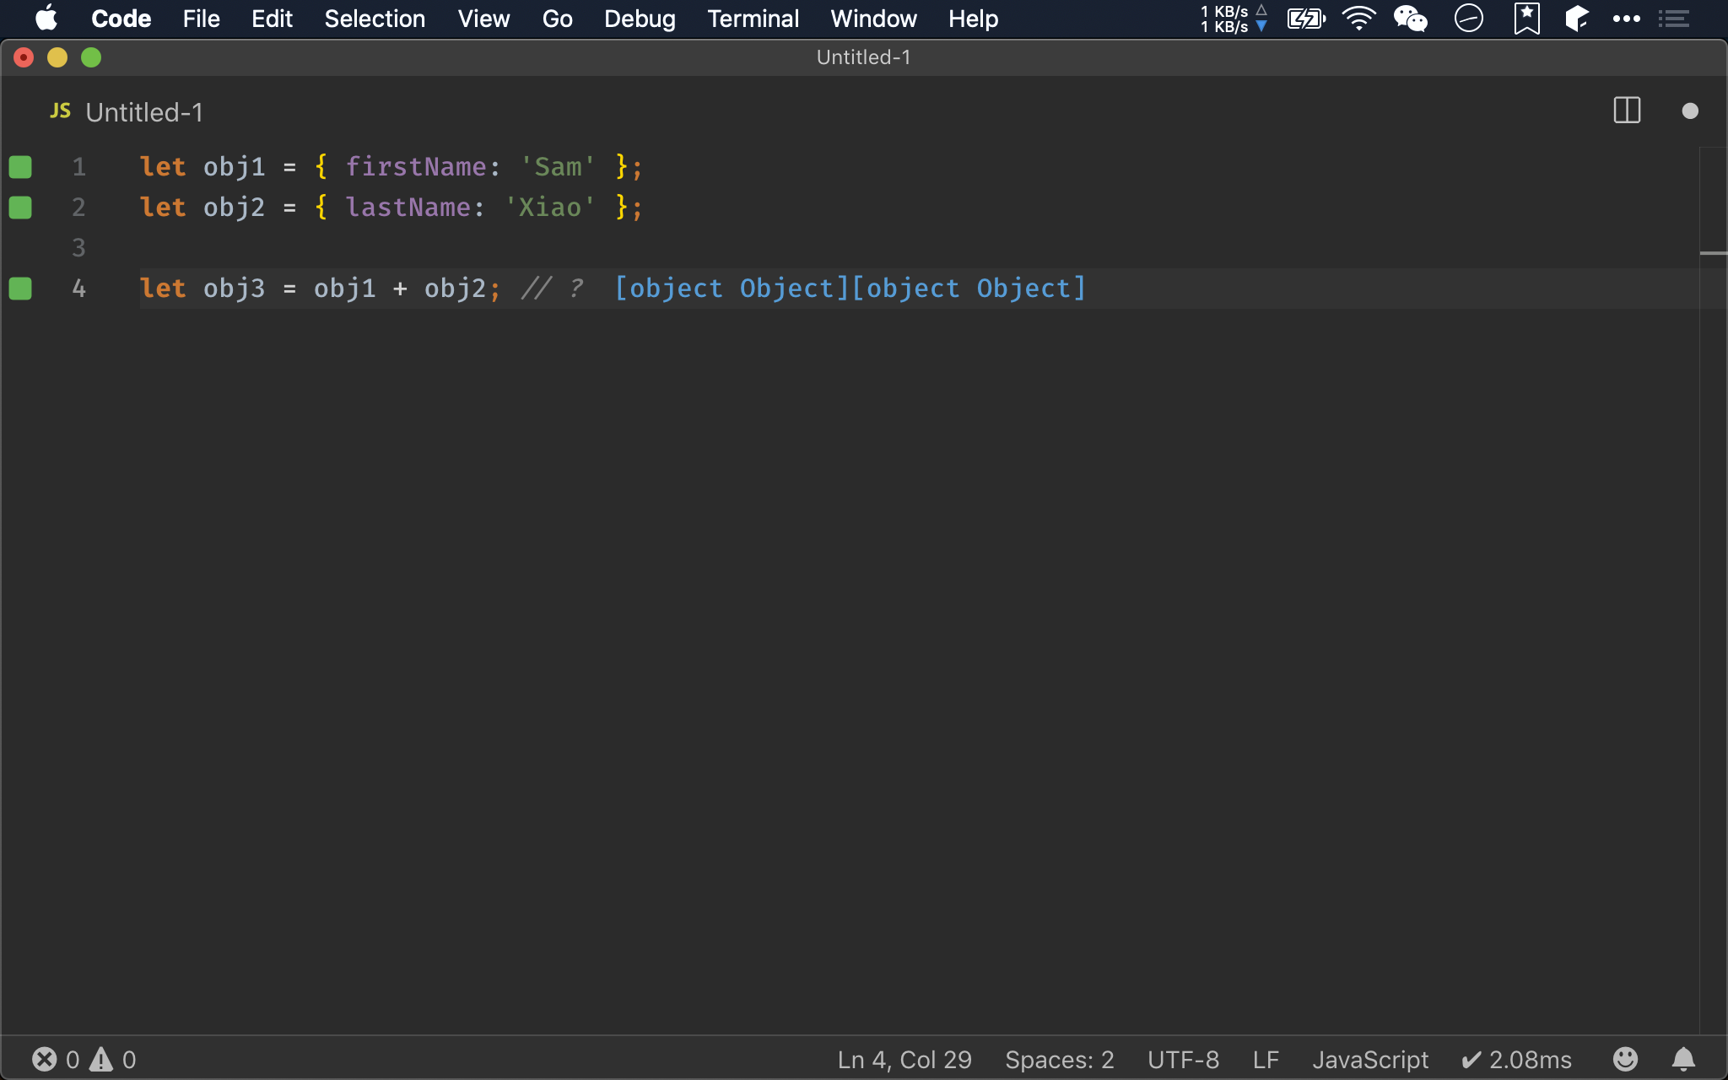Click the 2.08ms Quokka timing status

(x=1517, y=1059)
